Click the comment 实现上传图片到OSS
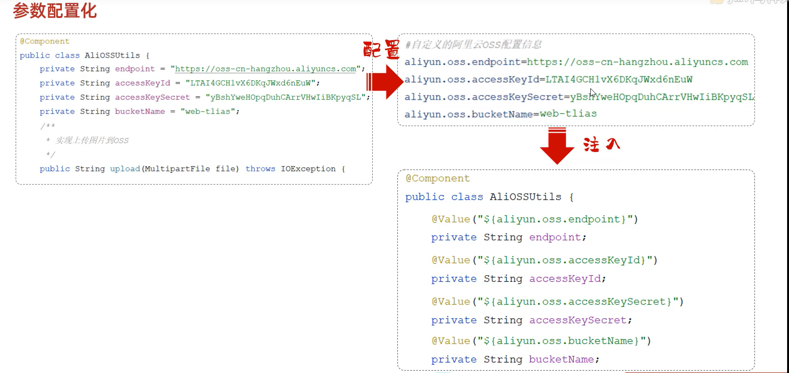 [92, 140]
